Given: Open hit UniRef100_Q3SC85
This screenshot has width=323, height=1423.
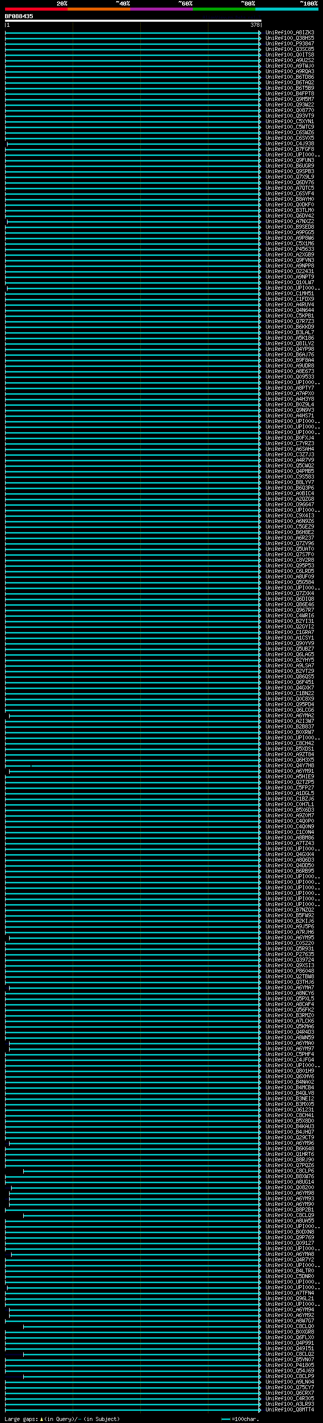Looking at the screenshot, I should (x=290, y=49).
